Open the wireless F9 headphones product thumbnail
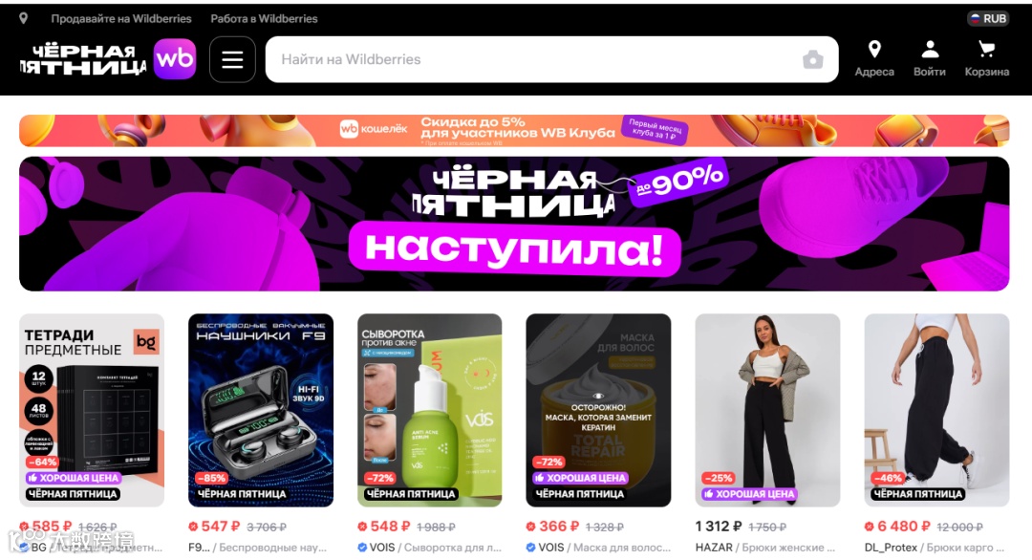Screen dimensions: 1032x560 point(261,410)
